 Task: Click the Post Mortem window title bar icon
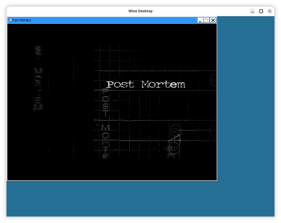pos(10,20)
